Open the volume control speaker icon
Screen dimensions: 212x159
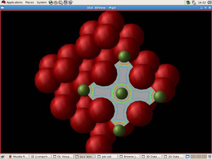click(x=209, y=2)
